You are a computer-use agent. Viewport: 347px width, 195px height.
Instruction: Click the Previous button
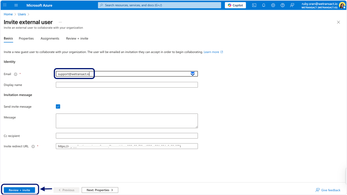coord(66,190)
